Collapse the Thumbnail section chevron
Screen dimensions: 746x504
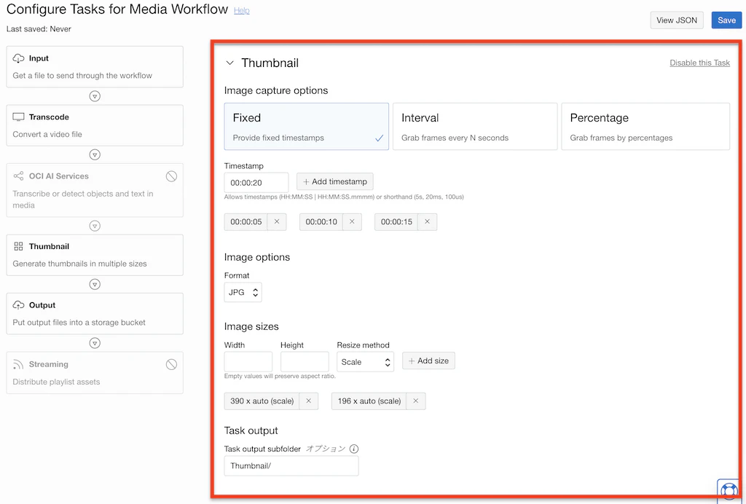click(229, 63)
